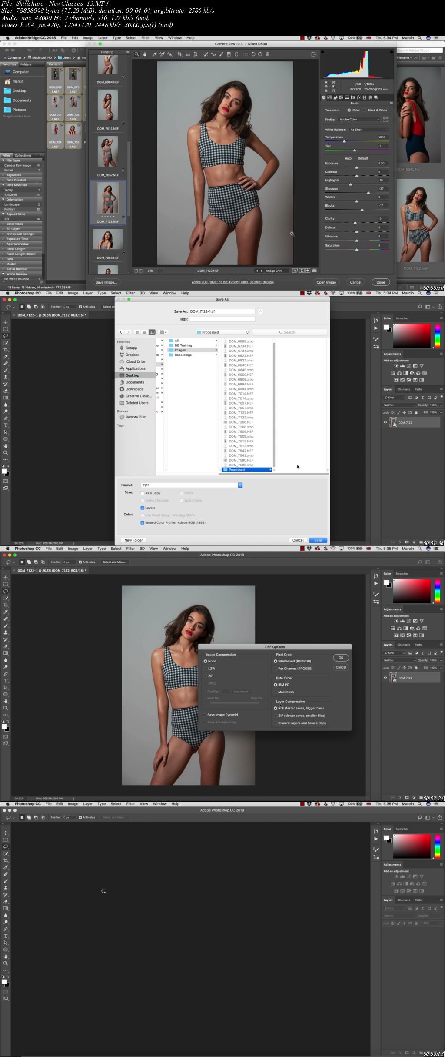Choose the Spot Removal tool in Camera Raw
This screenshot has height=1057, width=445.
(205, 54)
